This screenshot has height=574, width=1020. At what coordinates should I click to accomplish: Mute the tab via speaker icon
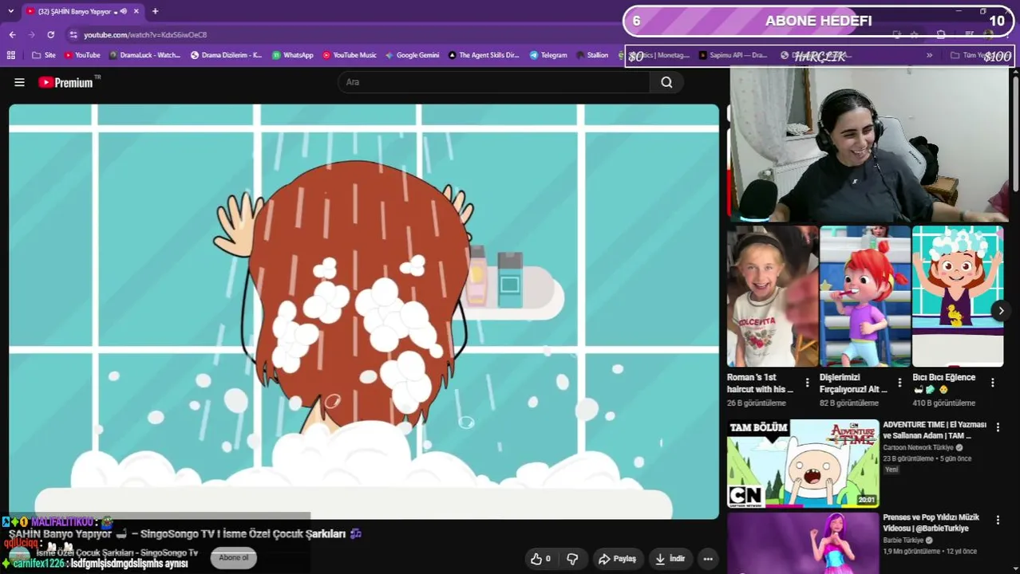(x=124, y=11)
